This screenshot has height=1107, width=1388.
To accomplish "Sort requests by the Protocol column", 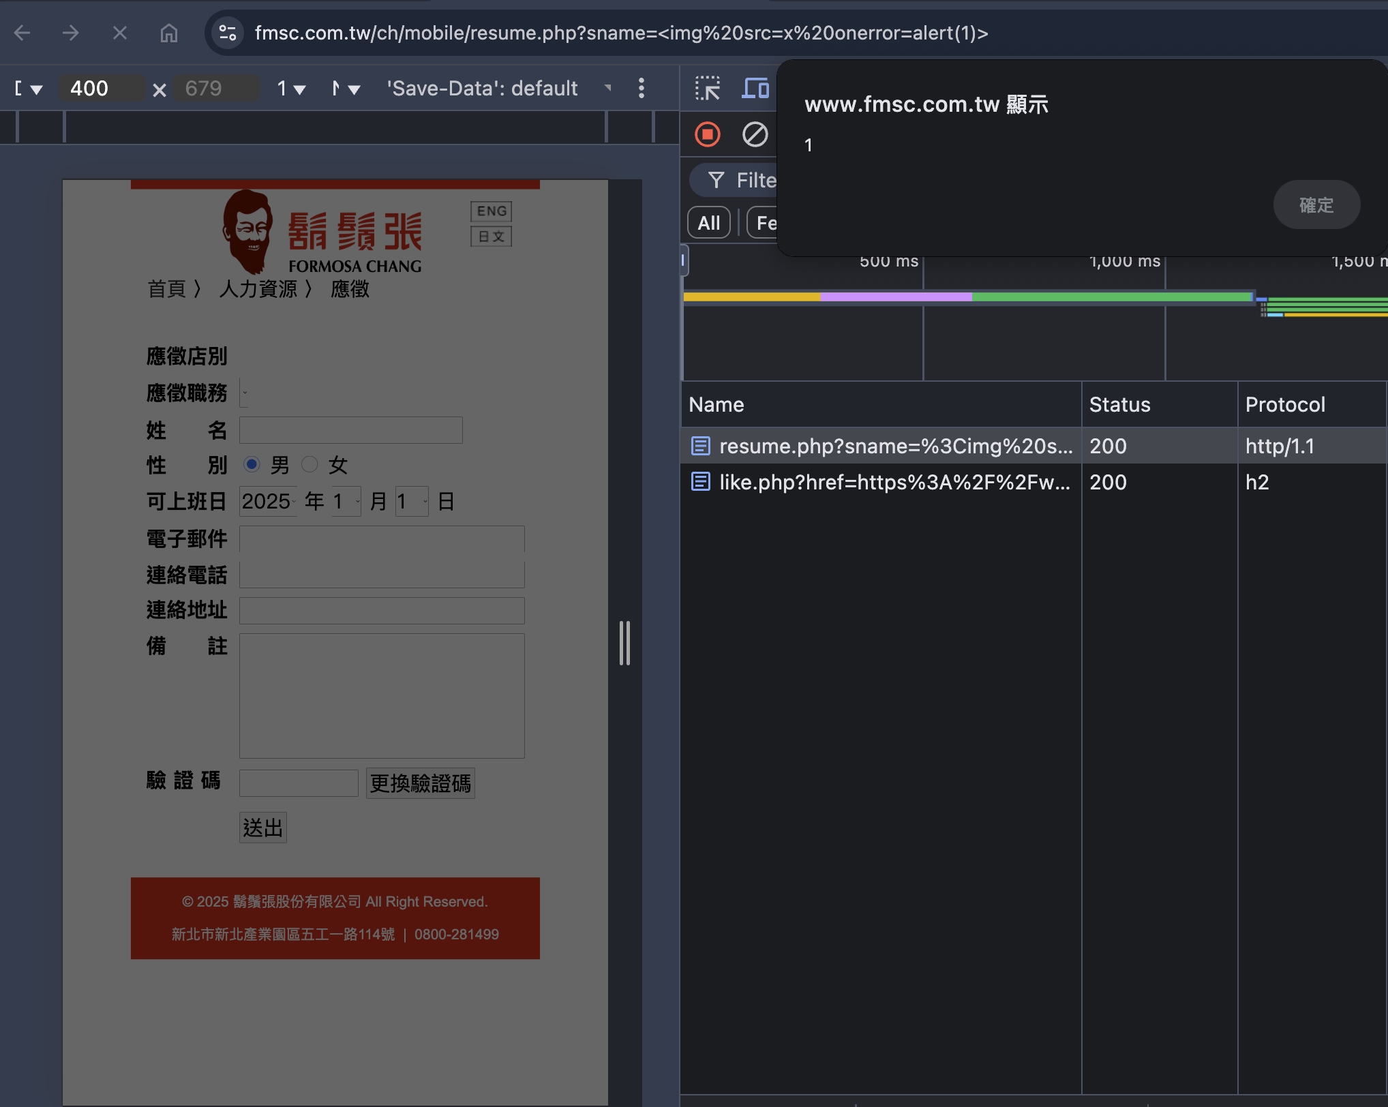I will (x=1313, y=404).
